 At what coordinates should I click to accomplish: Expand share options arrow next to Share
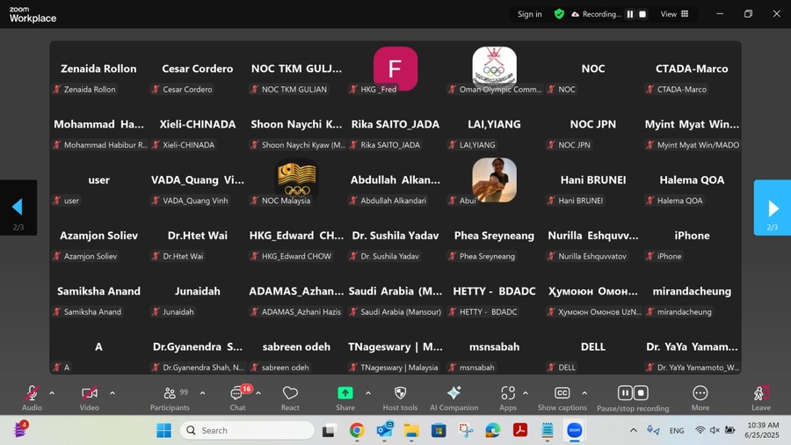pyautogui.click(x=367, y=393)
